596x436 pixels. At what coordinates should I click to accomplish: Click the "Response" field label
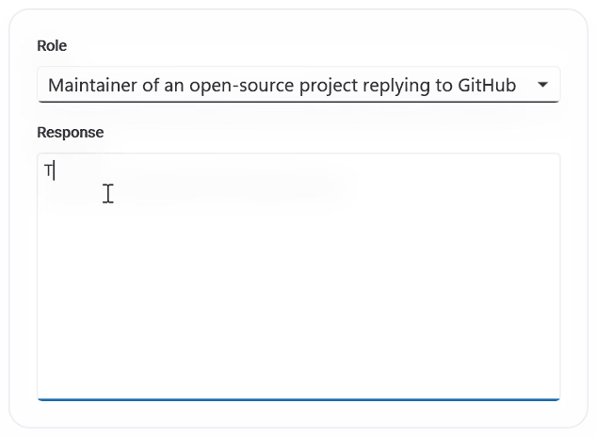[x=70, y=133]
